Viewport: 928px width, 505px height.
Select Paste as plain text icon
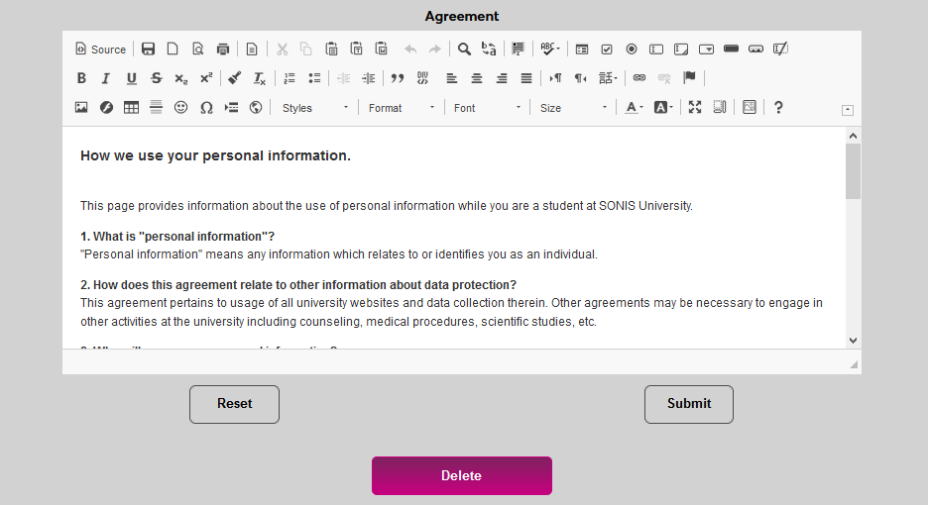[x=356, y=50]
